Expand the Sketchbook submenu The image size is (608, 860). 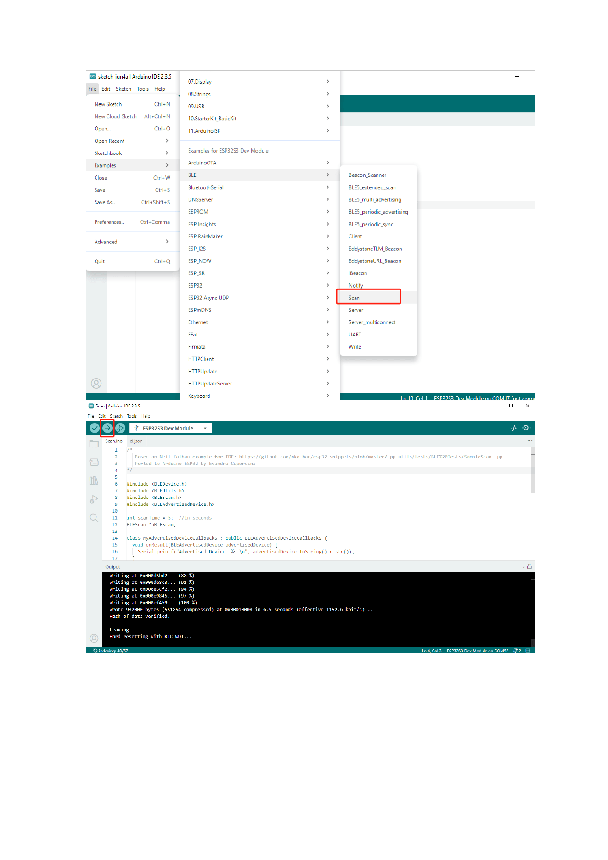click(x=132, y=153)
